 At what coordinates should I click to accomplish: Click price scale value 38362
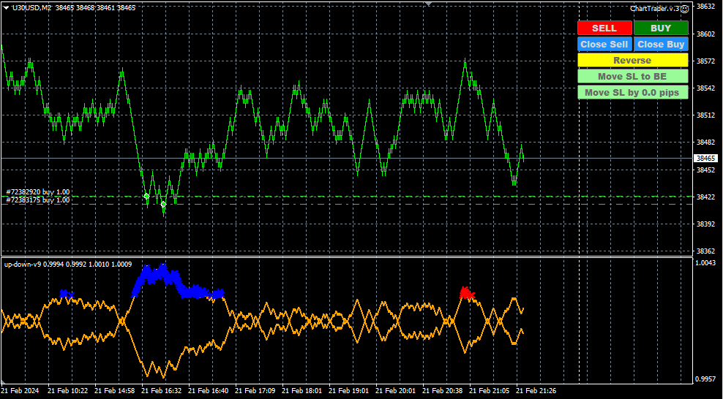coord(705,251)
